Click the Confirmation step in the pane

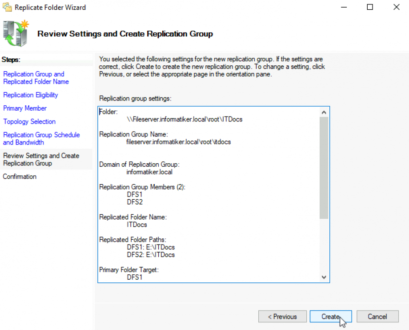coord(20,177)
